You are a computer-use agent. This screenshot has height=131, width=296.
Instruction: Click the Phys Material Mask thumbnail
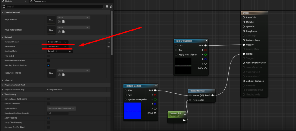(51, 30)
